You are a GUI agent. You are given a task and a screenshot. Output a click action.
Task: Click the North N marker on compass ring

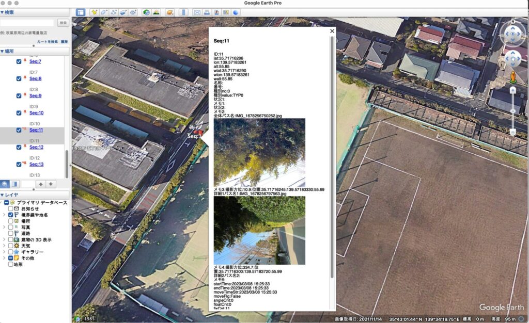pos(513,22)
